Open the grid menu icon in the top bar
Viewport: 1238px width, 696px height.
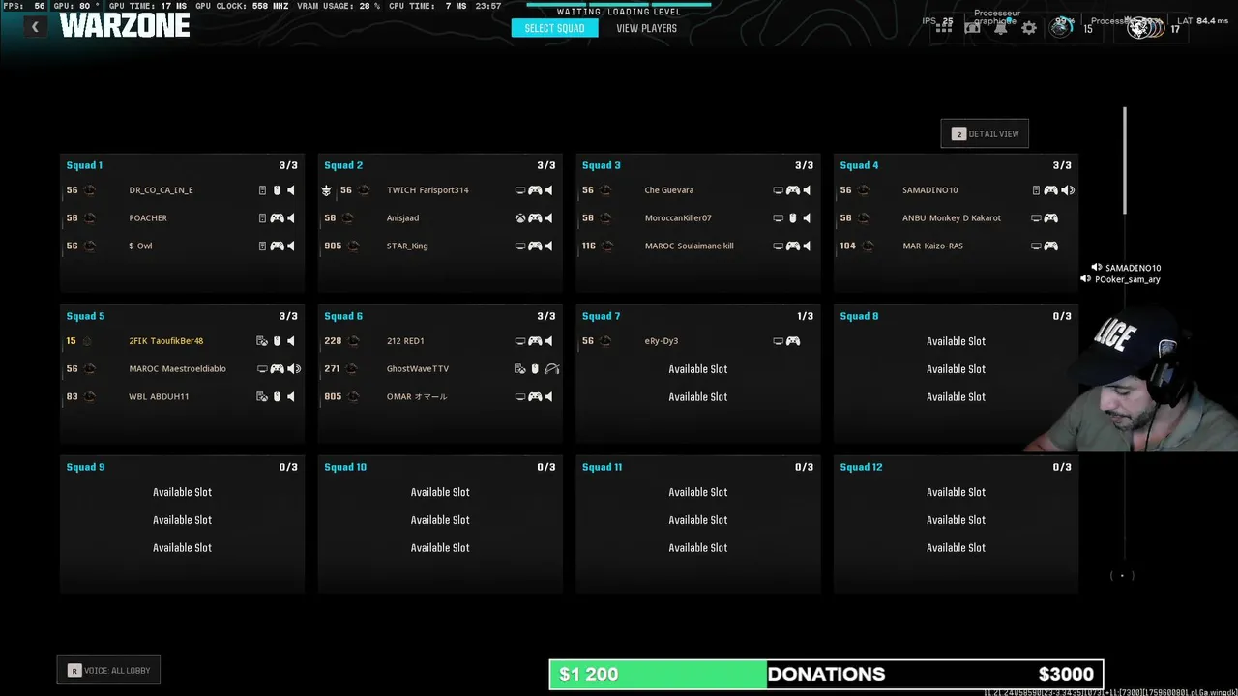tap(944, 28)
